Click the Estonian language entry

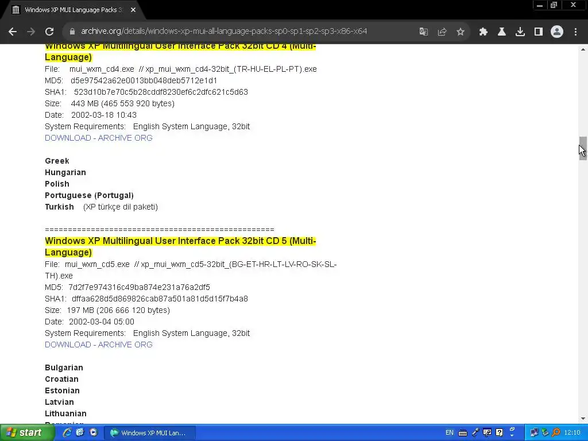(62, 390)
